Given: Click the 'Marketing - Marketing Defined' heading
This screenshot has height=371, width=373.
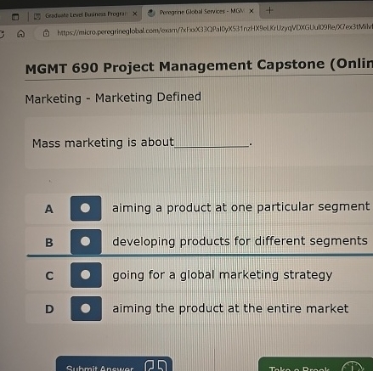Looking at the screenshot, I should 113,98.
